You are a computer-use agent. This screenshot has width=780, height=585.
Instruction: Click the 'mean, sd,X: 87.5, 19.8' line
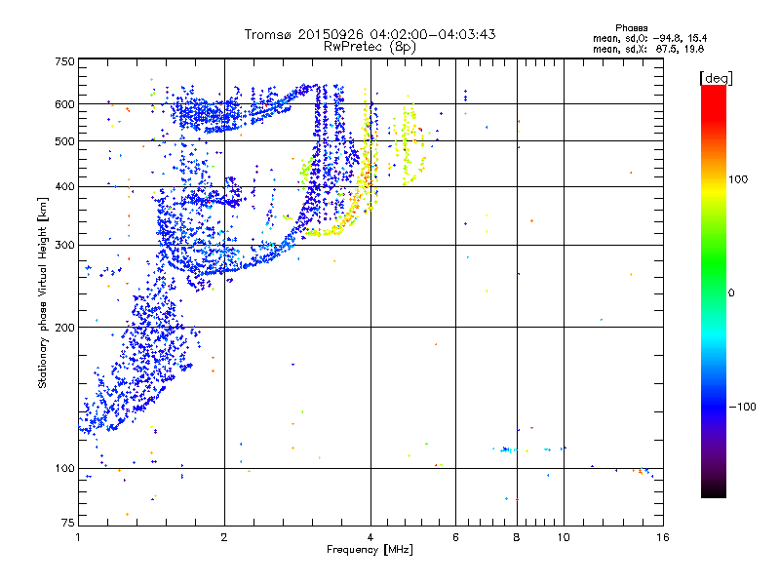coord(648,49)
